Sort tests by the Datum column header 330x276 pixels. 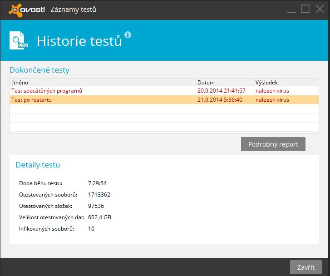(225, 82)
